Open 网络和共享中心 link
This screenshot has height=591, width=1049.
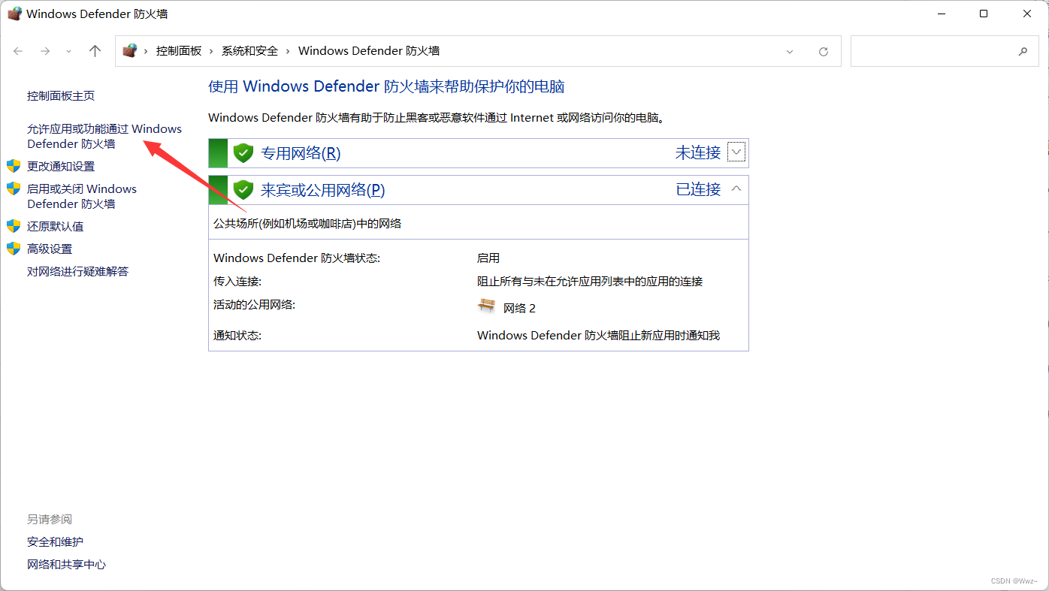66,565
